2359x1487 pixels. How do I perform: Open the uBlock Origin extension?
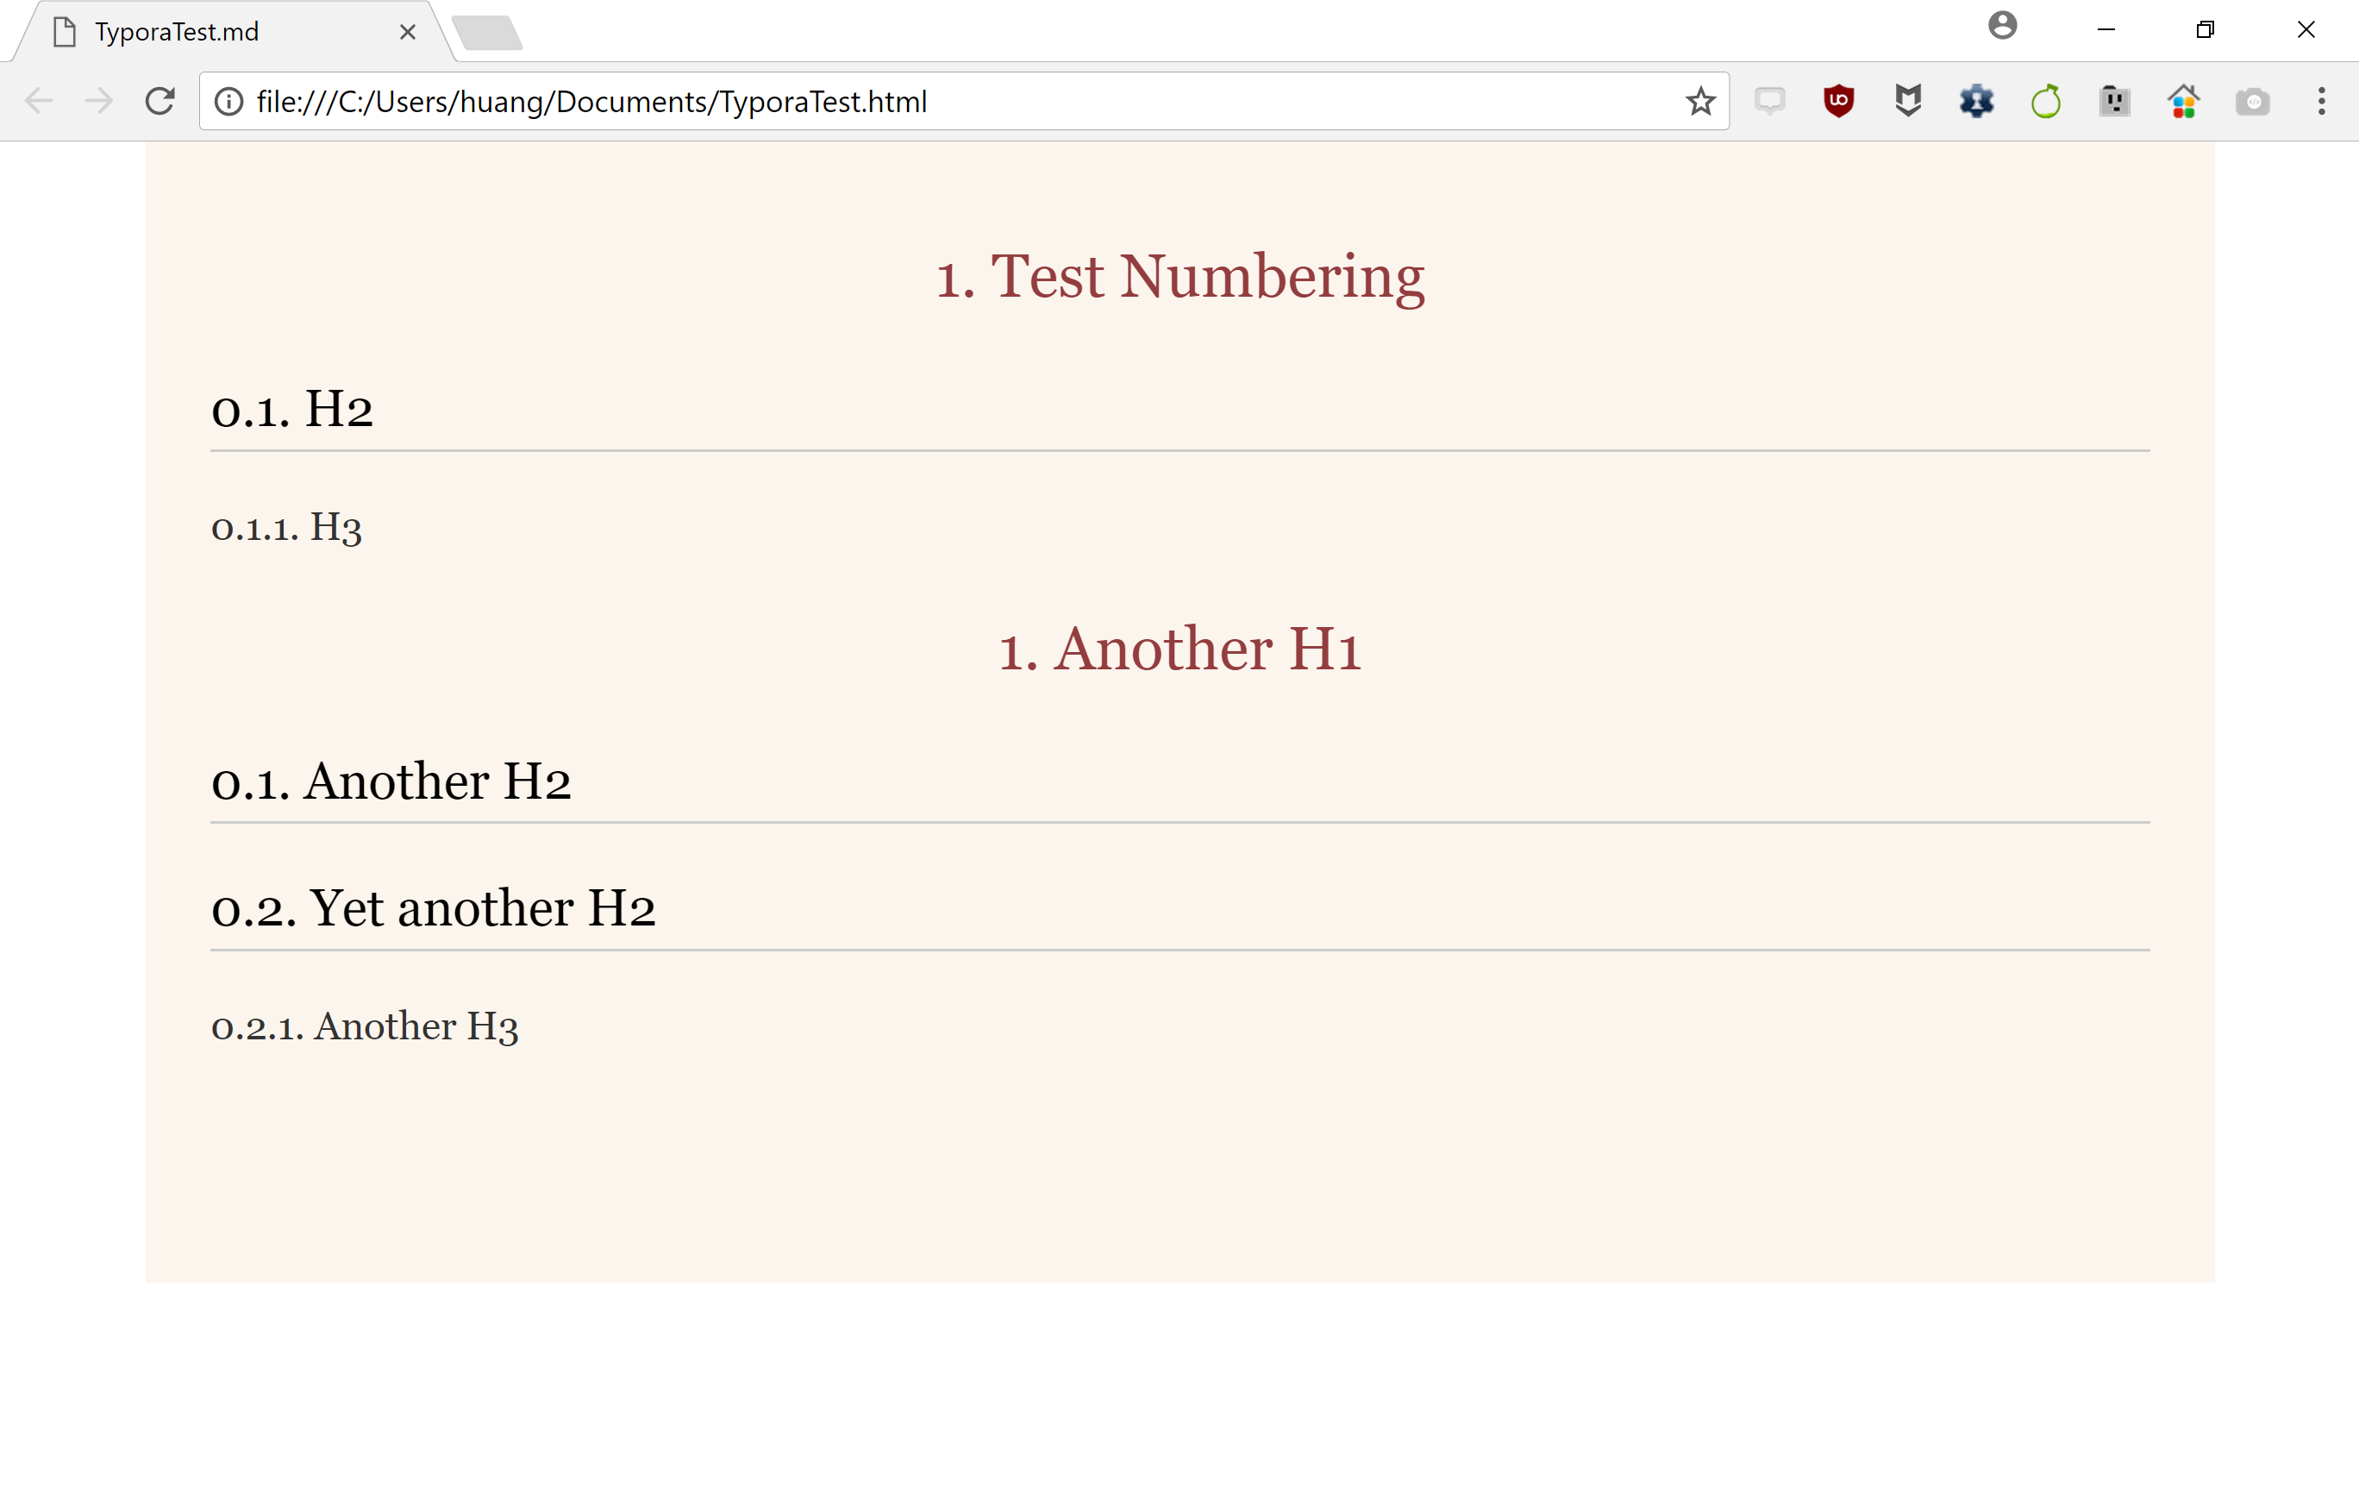(x=1838, y=101)
